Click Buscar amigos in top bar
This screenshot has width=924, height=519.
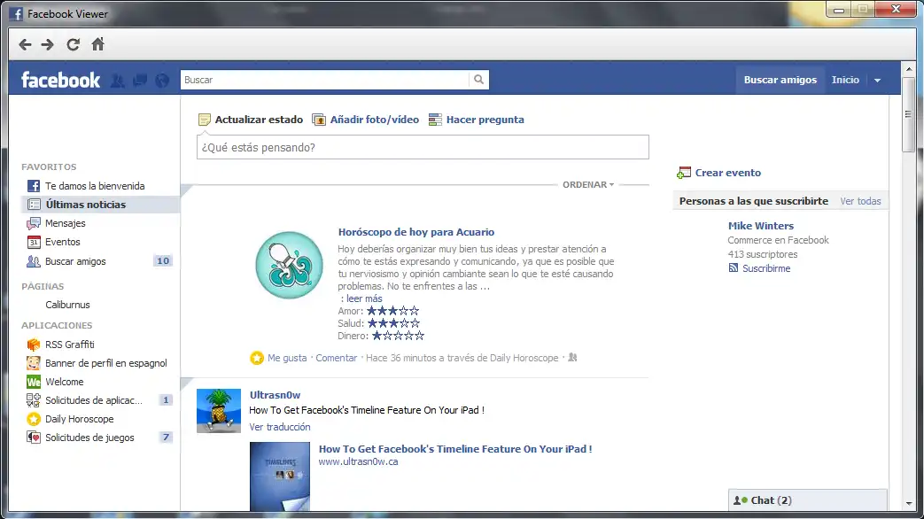click(780, 80)
